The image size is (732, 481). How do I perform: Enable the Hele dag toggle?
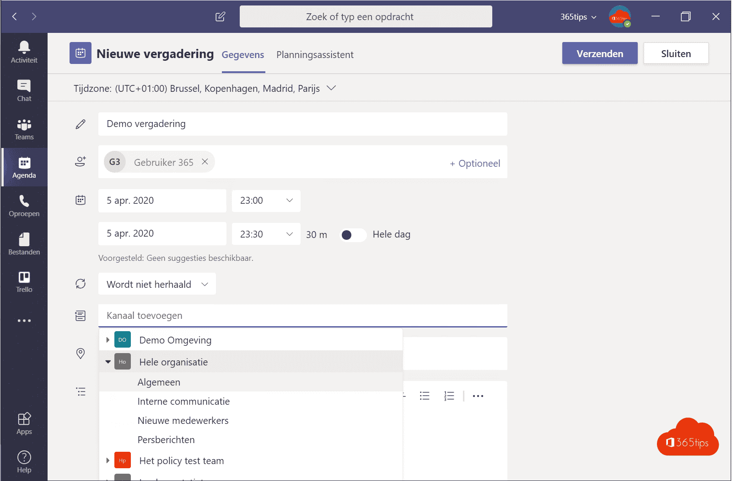point(353,235)
